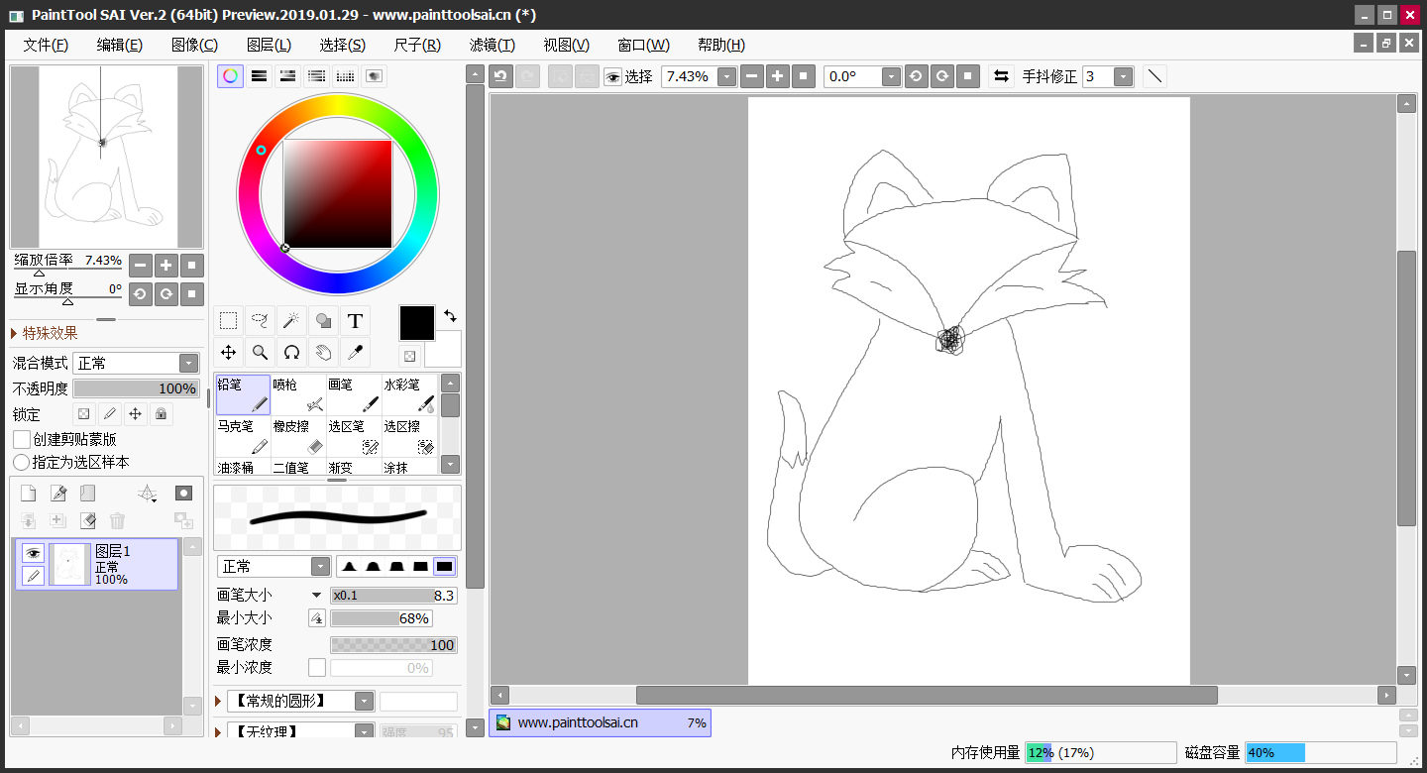
Task: Delete layer with trash icon
Action: click(117, 520)
